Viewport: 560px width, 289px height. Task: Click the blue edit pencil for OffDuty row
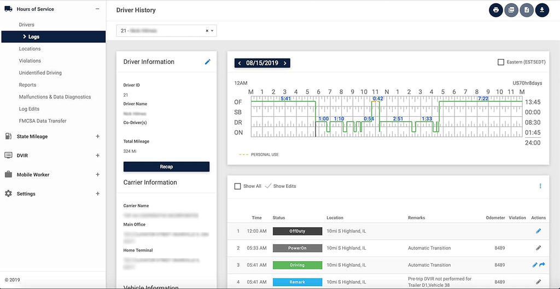click(538, 231)
